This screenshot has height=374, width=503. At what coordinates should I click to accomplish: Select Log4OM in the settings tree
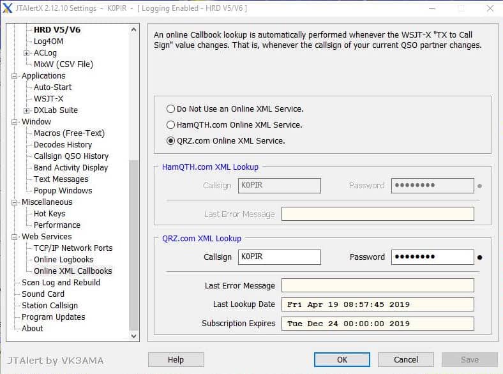(49, 41)
